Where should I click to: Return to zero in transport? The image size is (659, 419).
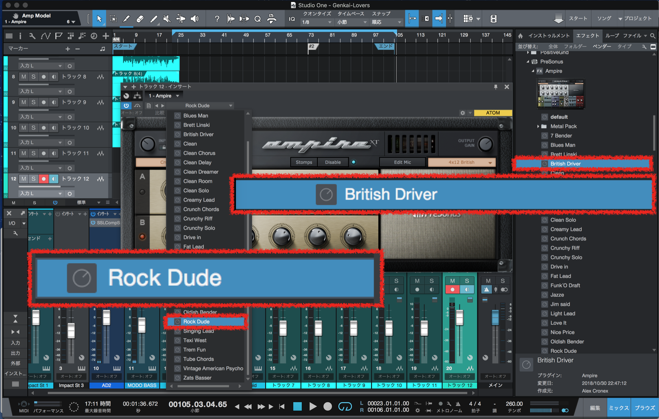coord(282,406)
